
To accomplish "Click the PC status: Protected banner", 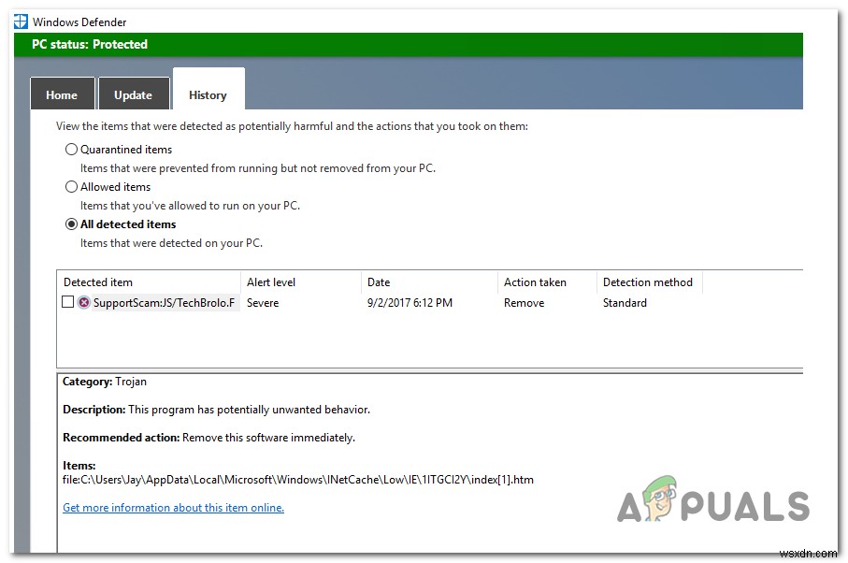I will [409, 44].
